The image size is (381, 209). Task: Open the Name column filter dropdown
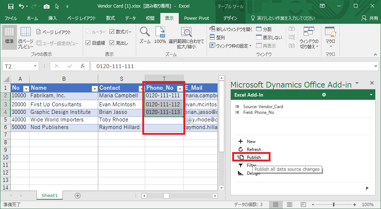(x=95, y=89)
